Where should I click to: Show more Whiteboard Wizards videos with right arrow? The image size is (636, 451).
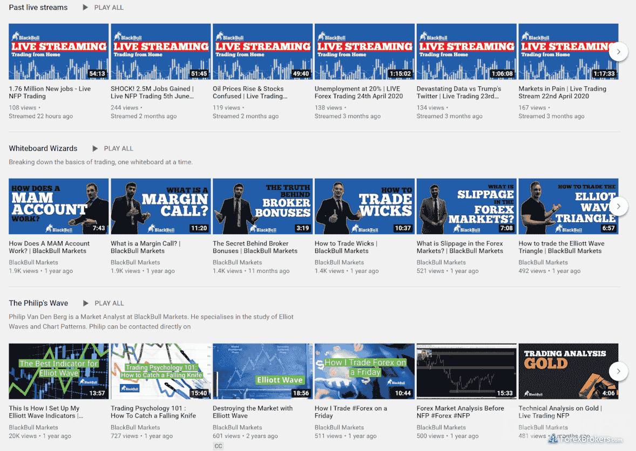point(618,206)
